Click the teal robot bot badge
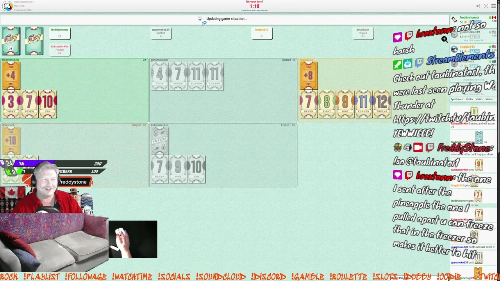Screen dimensions: 500x281 click(407, 64)
